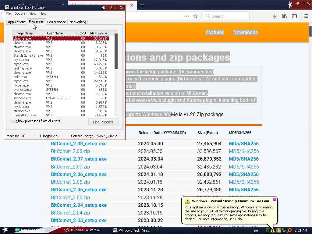Sort processes by CPU column
This screenshot has height=234, width=312.
pos(82,33)
